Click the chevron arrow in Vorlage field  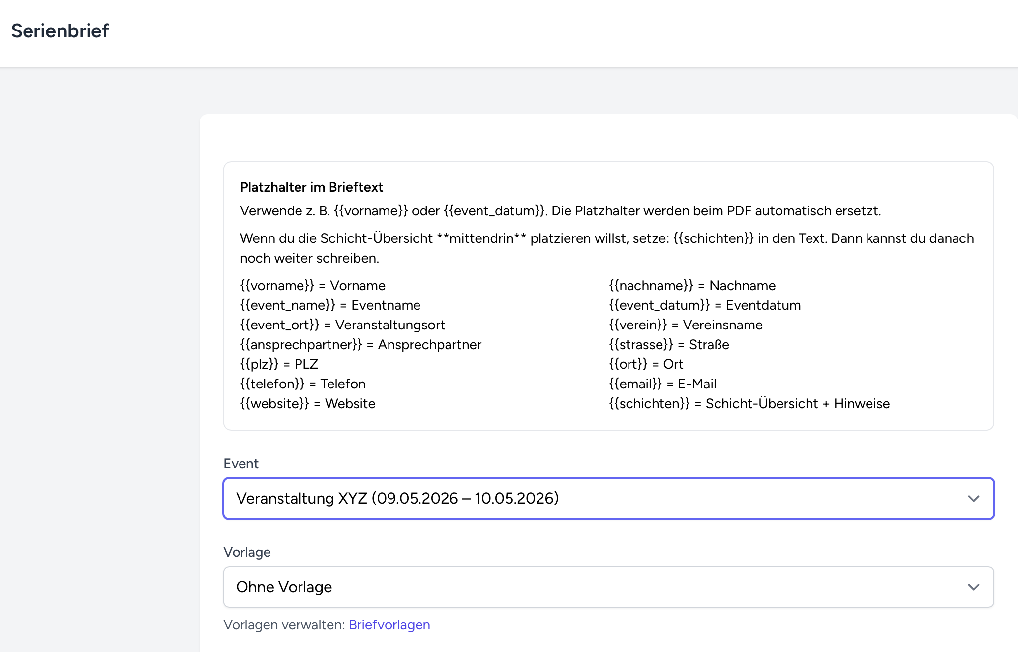click(x=973, y=587)
